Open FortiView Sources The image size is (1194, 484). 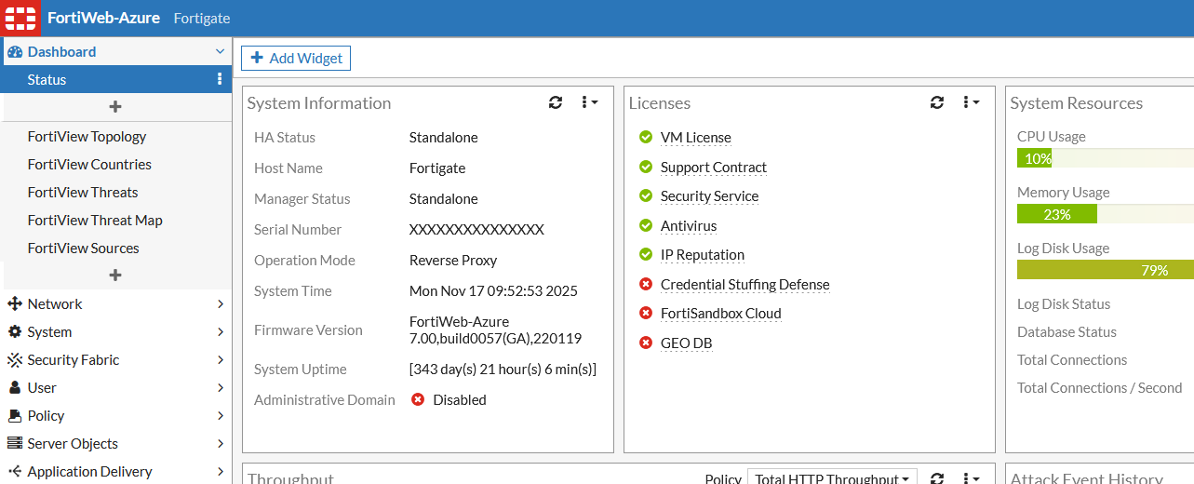[83, 249]
